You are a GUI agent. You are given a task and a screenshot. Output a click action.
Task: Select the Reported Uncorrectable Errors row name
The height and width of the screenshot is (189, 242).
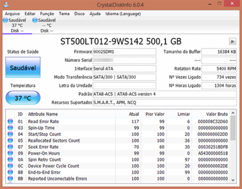[57, 179]
